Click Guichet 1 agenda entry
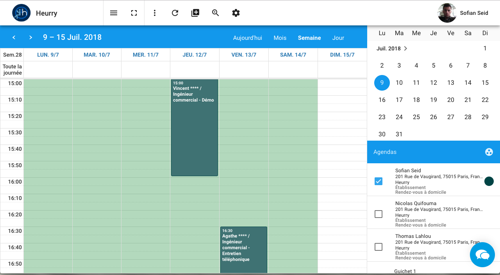The image size is (500, 275). (x=405, y=271)
